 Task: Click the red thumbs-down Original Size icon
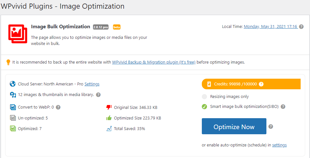[x=109, y=107]
